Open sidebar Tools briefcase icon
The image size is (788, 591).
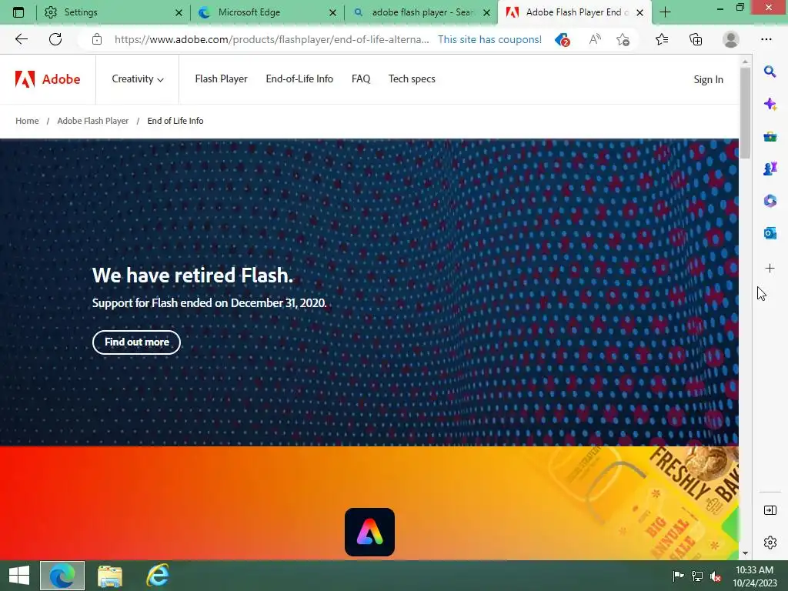[x=770, y=136]
